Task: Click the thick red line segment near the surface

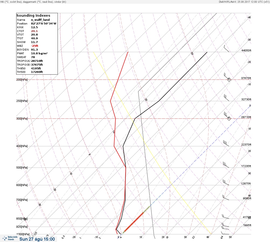Action: point(134,222)
